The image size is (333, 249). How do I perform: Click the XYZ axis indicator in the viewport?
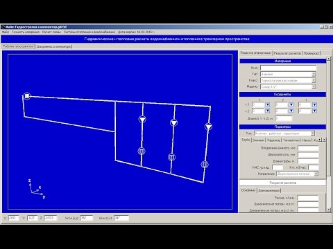37,189
